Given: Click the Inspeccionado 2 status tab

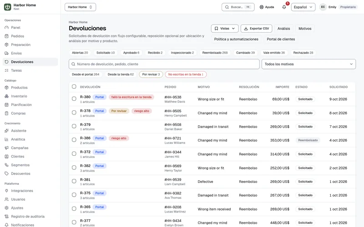Looking at the screenshot, I should pos(182,53).
